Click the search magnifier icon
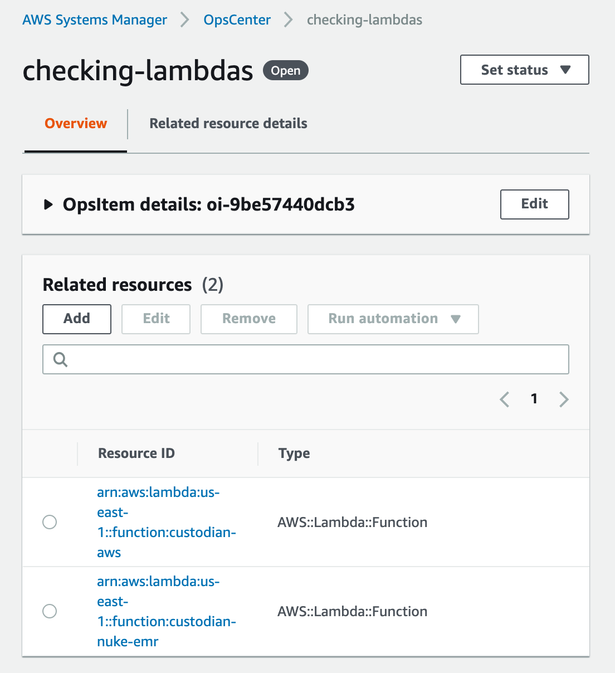The width and height of the screenshot is (615, 673). (x=60, y=359)
